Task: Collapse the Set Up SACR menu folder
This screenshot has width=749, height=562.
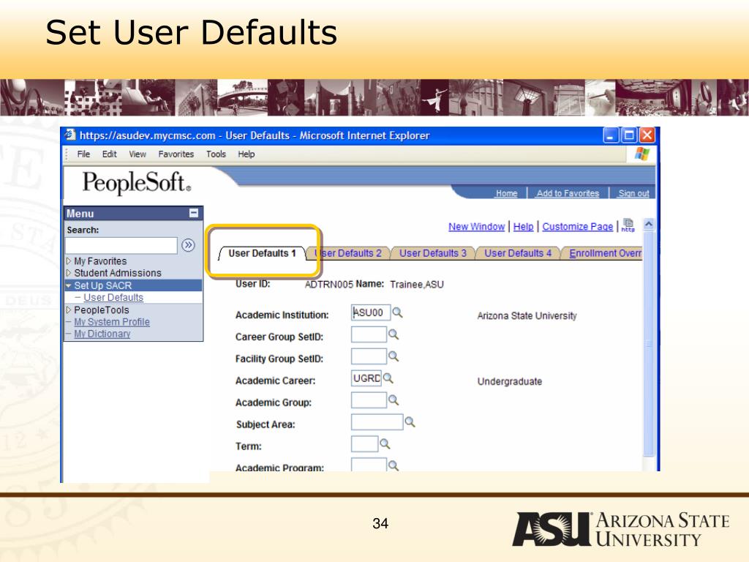Action: [69, 285]
